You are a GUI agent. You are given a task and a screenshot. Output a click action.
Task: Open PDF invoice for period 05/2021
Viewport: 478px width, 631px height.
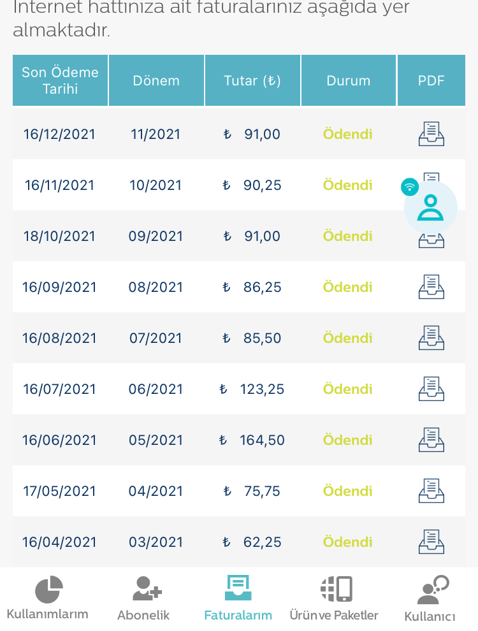click(x=431, y=440)
